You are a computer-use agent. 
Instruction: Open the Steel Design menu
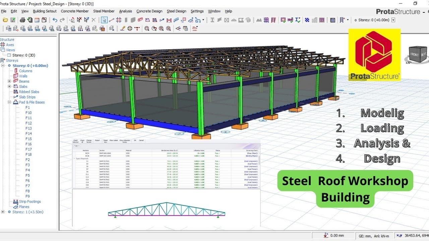click(176, 11)
